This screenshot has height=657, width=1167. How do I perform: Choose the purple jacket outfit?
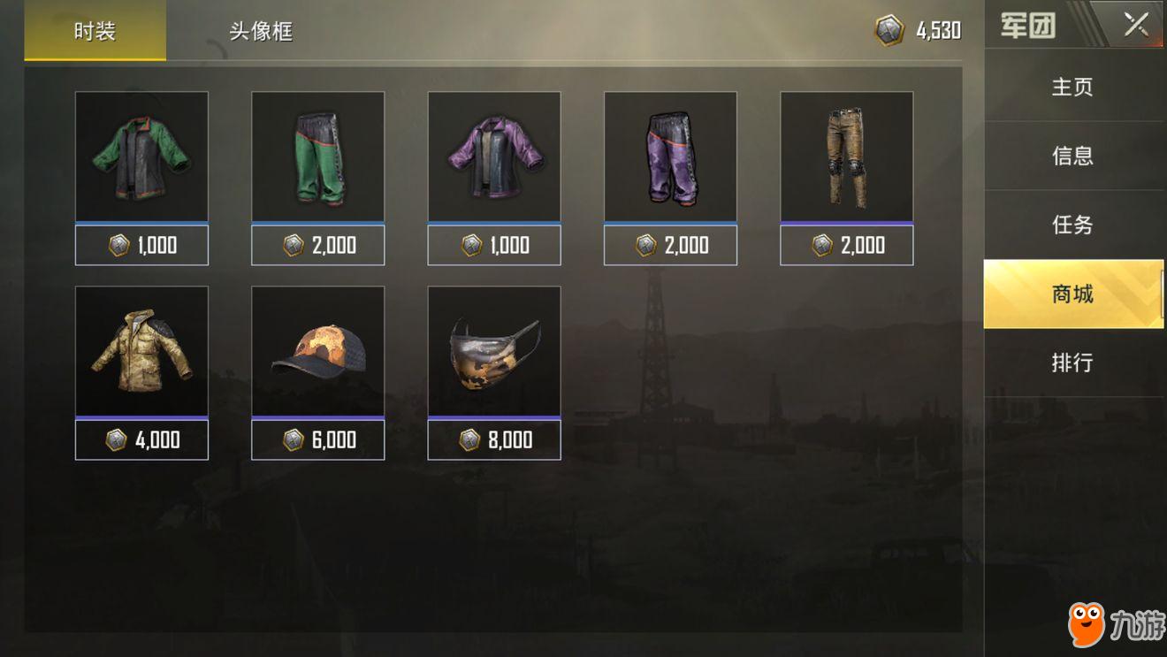[494, 157]
